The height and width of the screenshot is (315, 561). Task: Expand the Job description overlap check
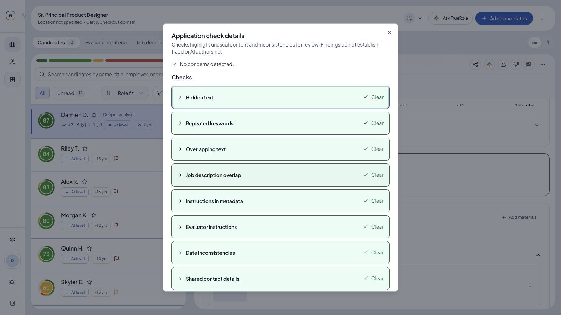(280, 175)
